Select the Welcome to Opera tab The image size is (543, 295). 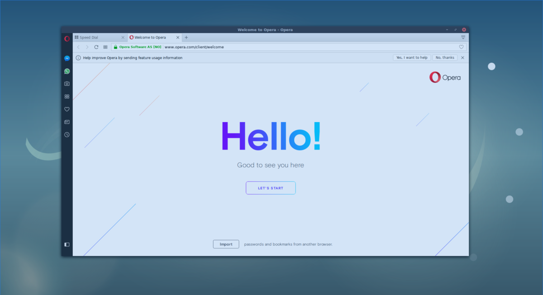152,37
